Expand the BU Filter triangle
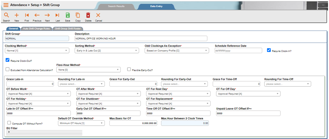 [x=9, y=132]
